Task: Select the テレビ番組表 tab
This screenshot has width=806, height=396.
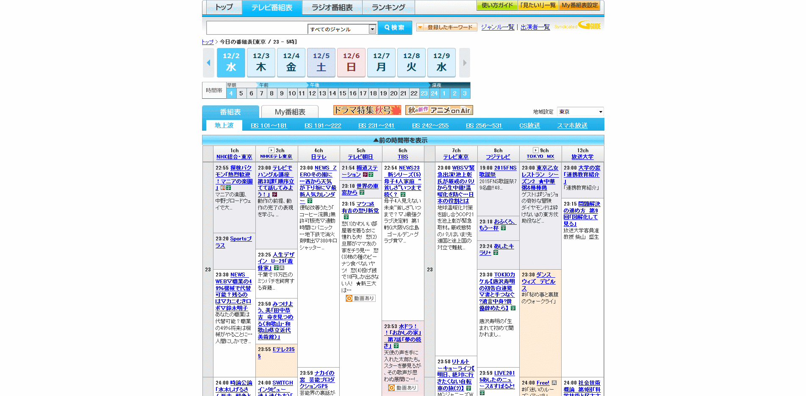Action: pyautogui.click(x=272, y=8)
